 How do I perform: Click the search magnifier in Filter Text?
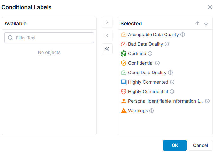tap(10, 38)
